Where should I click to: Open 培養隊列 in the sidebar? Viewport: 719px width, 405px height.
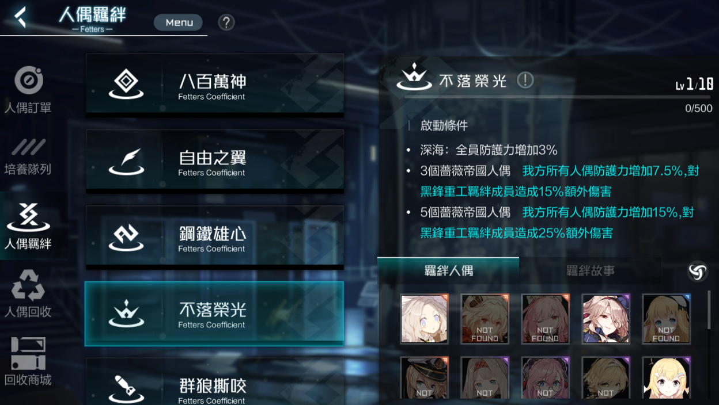click(x=28, y=156)
